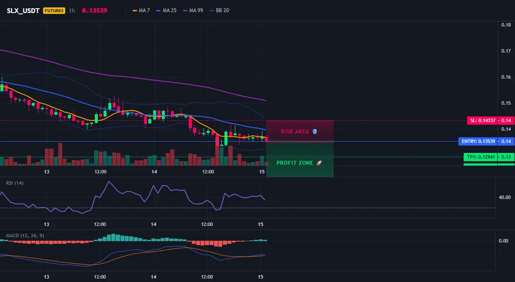
Task: Click the FUTURES badge
Action: [x=54, y=10]
